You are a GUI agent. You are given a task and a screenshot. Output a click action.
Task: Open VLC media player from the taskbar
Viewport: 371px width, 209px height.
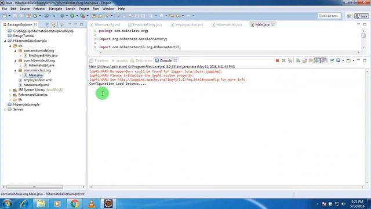92,204
